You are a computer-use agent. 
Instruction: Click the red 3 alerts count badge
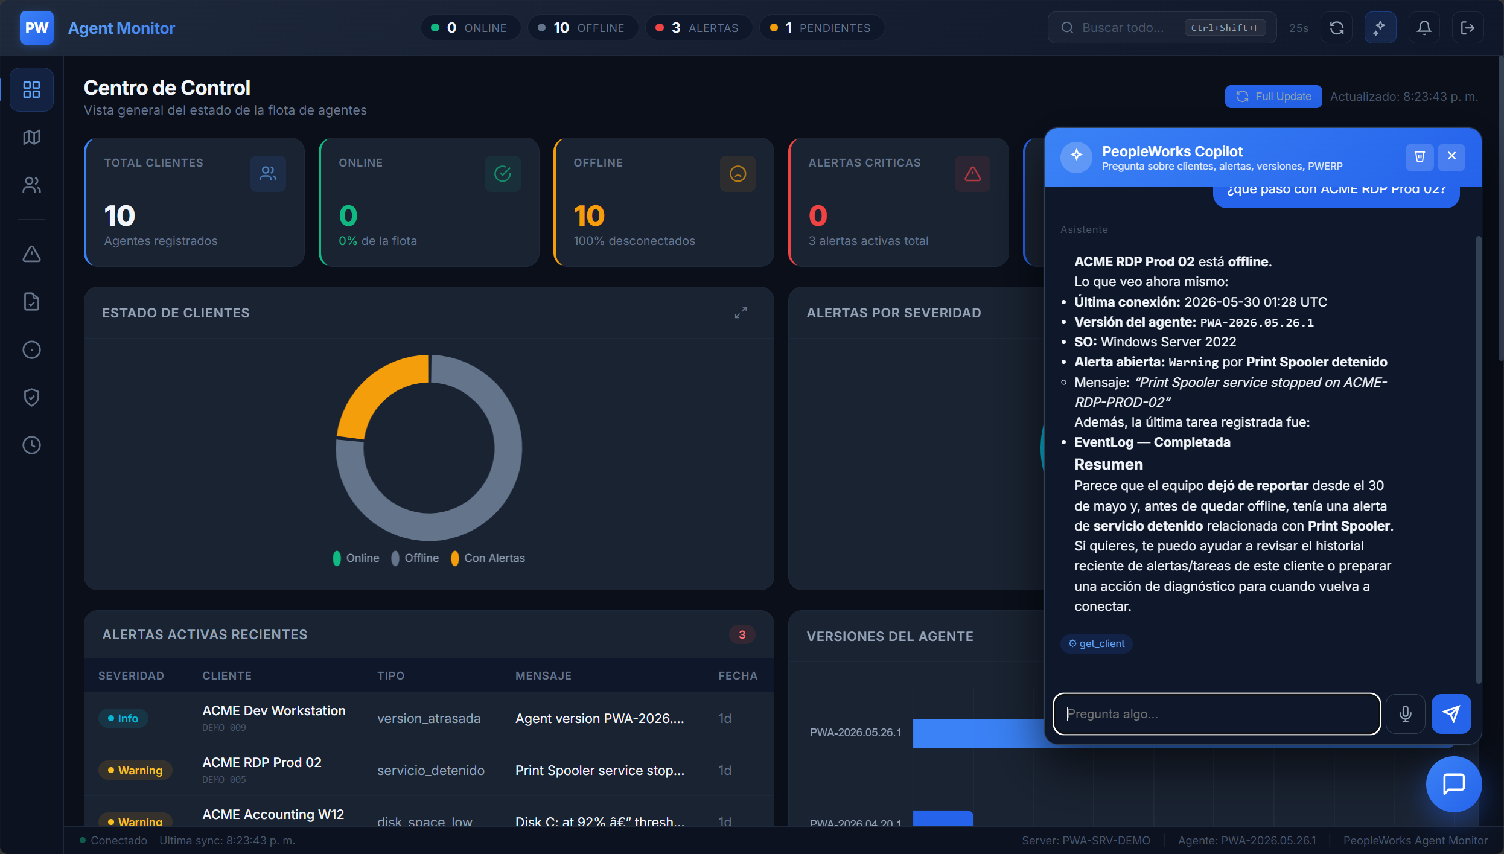coord(742,635)
